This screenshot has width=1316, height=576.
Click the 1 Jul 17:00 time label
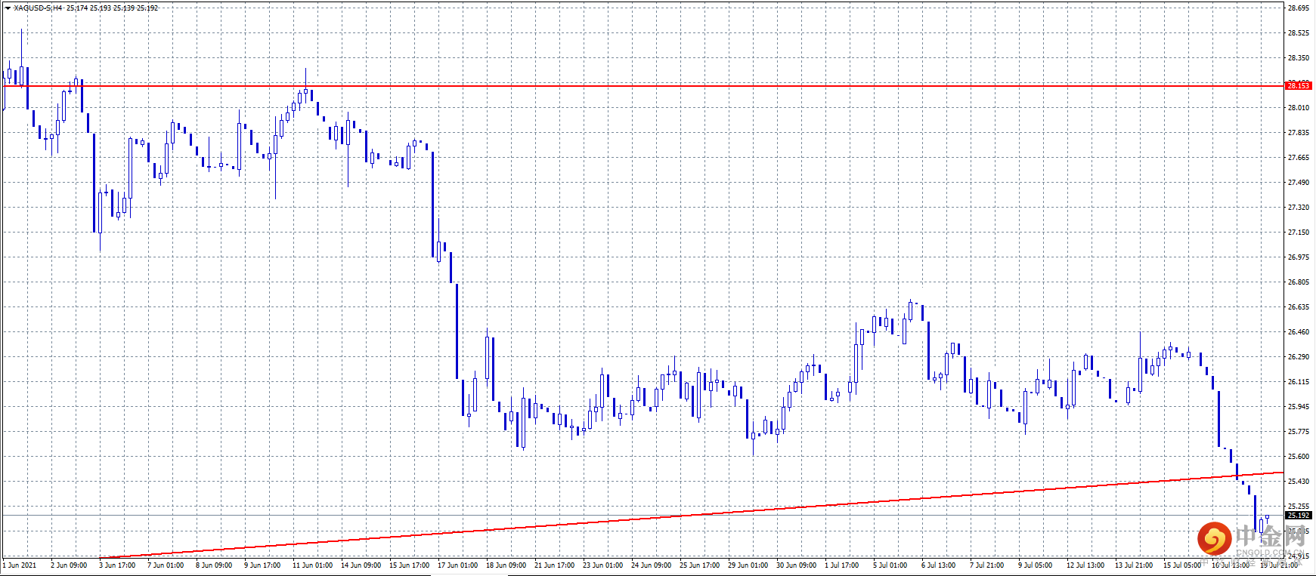click(841, 565)
